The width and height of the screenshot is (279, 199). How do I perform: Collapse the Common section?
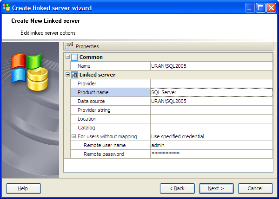(67, 57)
